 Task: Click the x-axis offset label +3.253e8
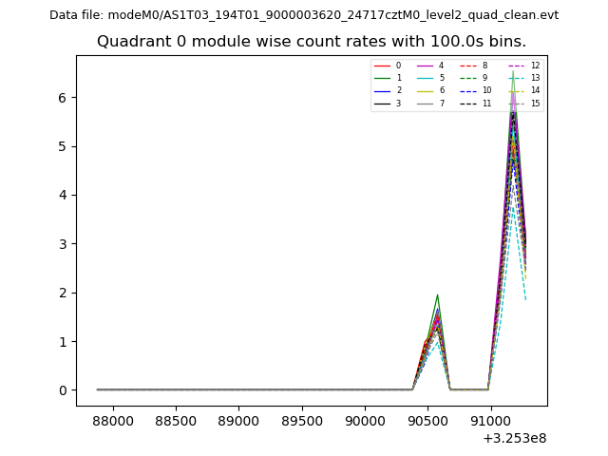(515, 438)
